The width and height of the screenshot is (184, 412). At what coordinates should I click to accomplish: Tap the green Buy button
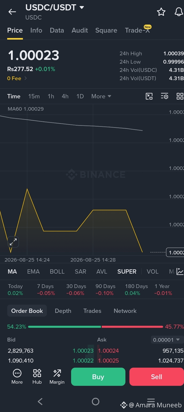[98, 377]
